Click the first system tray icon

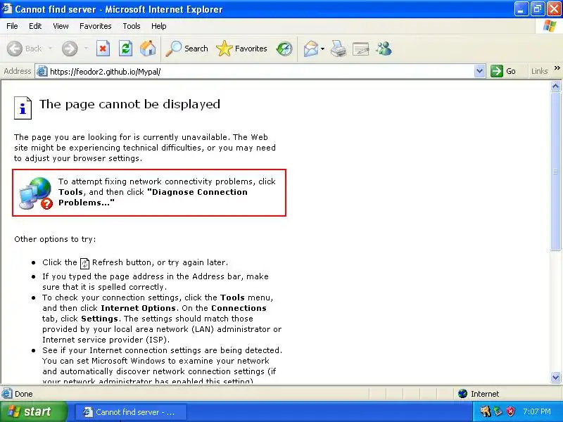click(485, 411)
